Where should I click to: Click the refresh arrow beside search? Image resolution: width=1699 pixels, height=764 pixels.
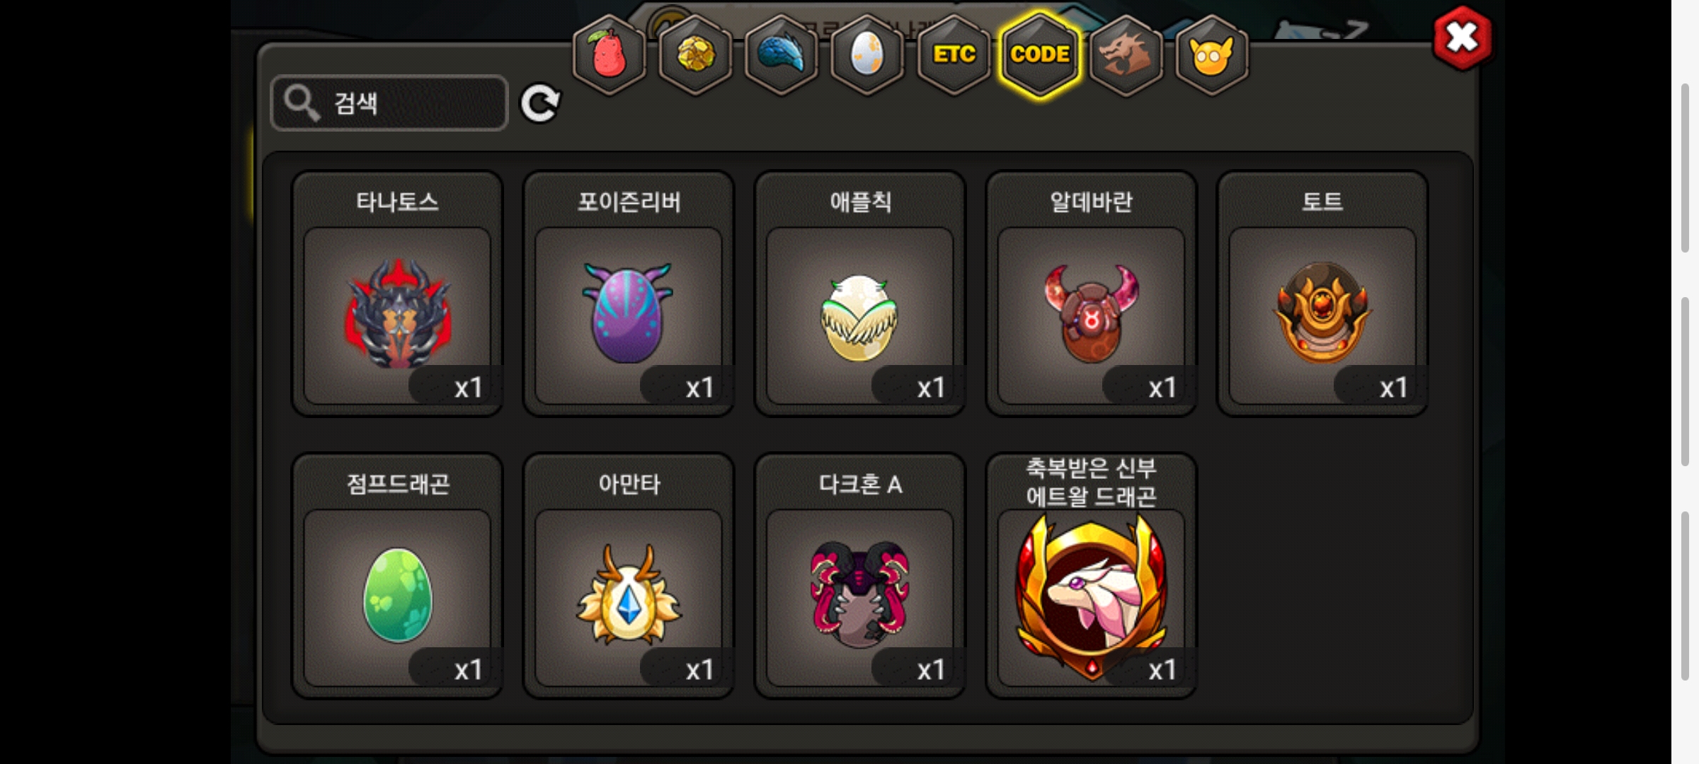point(540,104)
